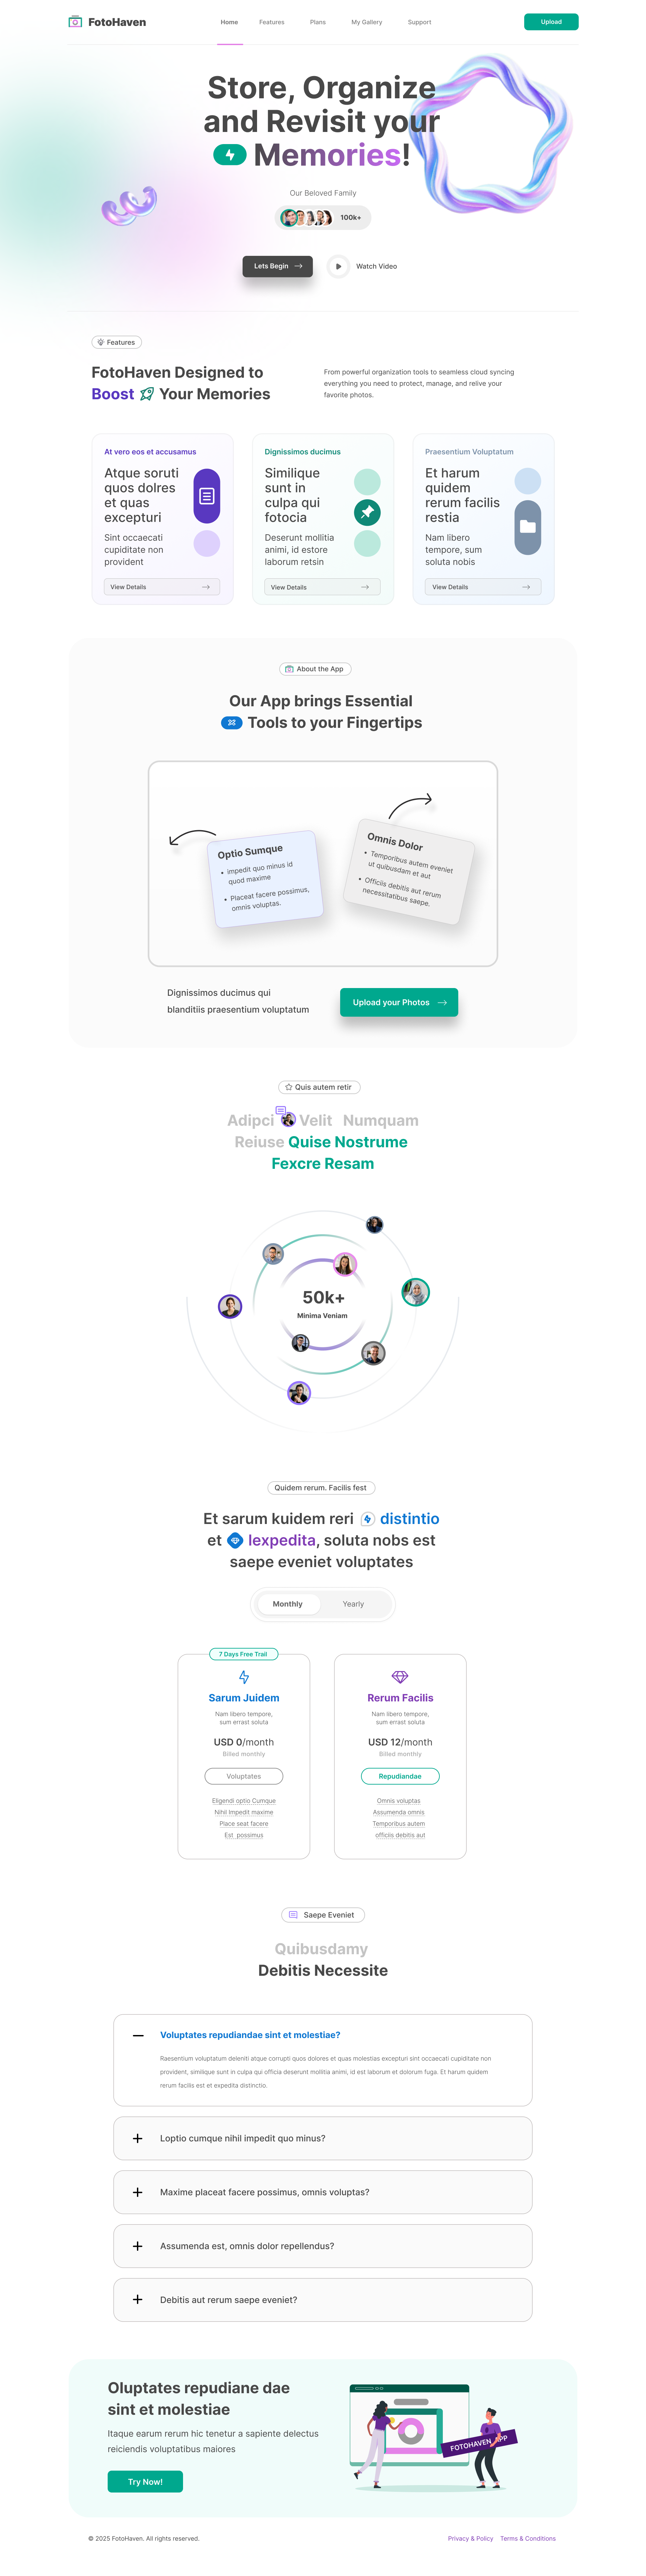The width and height of the screenshot is (646, 2576).
Task: Open the Privacy & Policy footer link
Action: point(470,2538)
